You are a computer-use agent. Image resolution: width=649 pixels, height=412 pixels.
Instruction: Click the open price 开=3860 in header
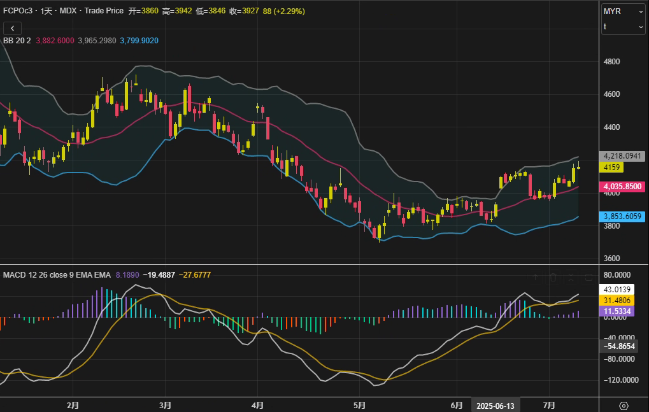(x=143, y=11)
